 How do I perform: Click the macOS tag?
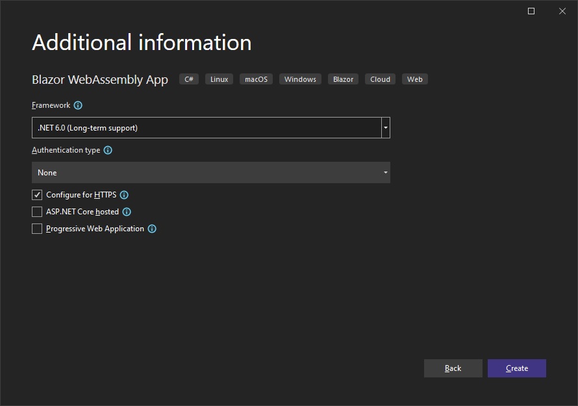(x=256, y=79)
